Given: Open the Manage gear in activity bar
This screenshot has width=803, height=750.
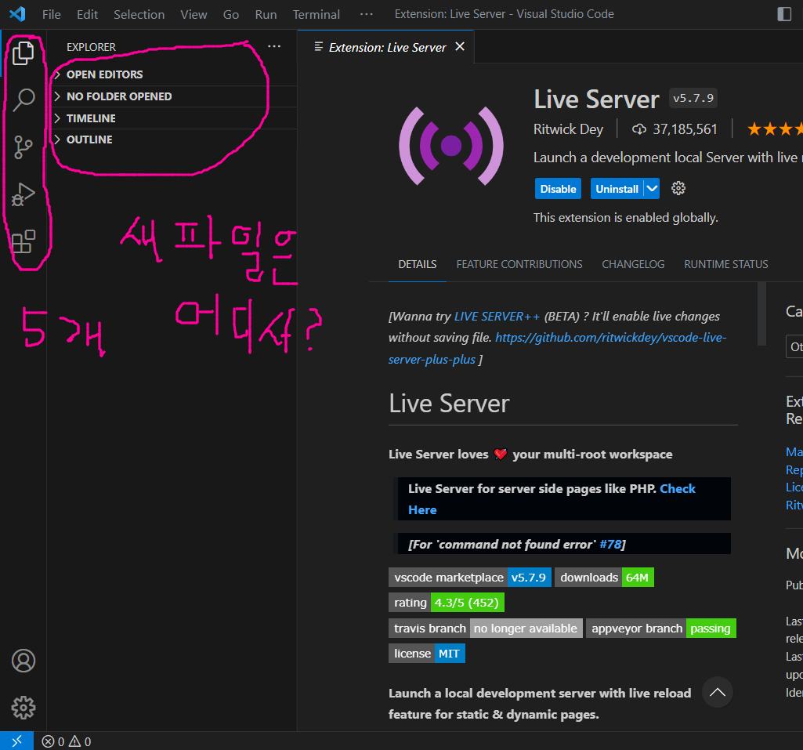Looking at the screenshot, I should click(x=24, y=708).
